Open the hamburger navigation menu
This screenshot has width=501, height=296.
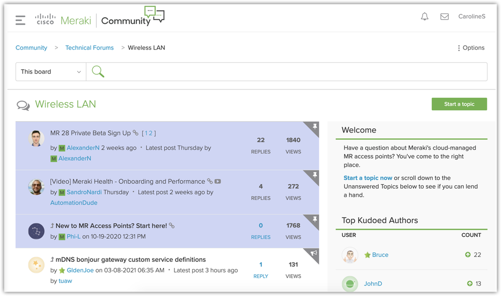tap(21, 20)
